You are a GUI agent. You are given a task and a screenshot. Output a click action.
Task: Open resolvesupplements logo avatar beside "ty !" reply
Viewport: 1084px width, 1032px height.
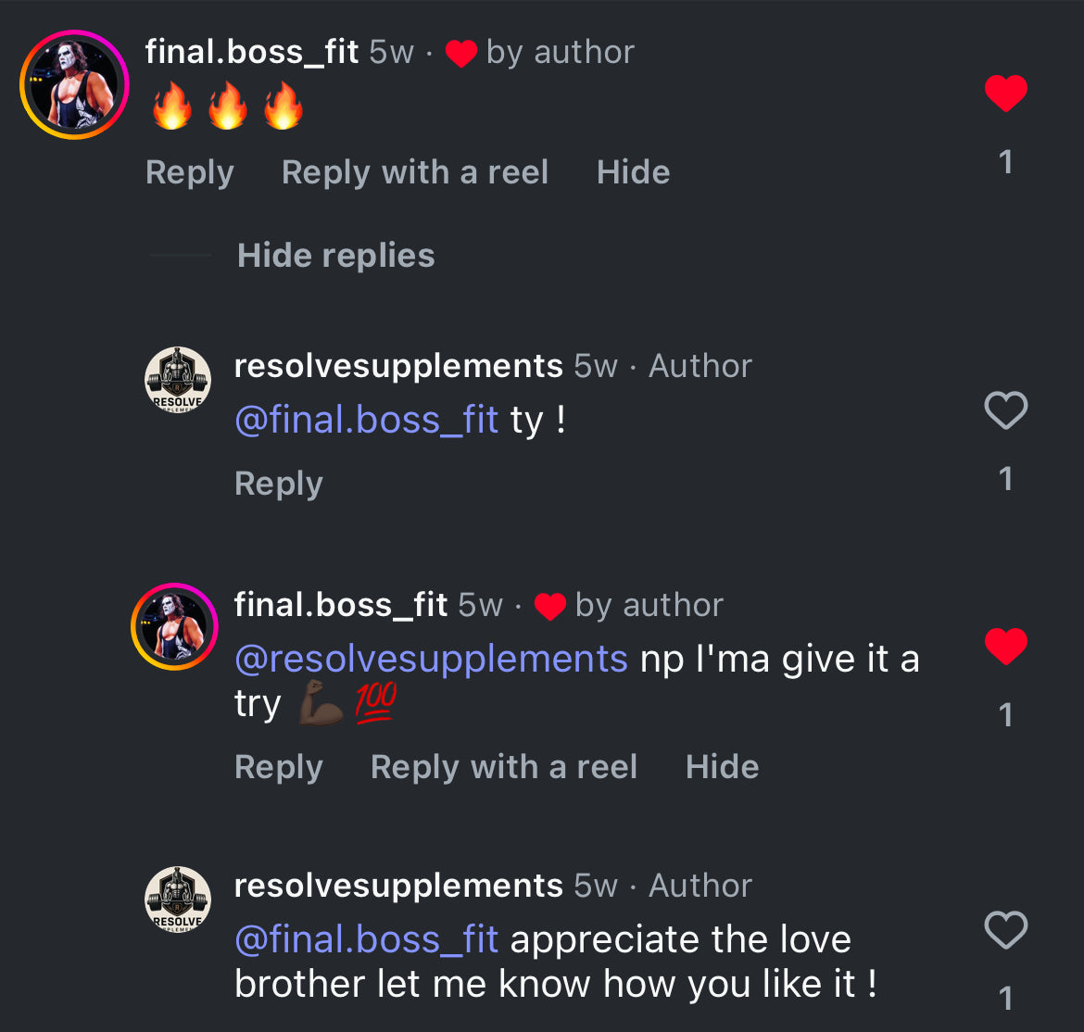pos(178,380)
